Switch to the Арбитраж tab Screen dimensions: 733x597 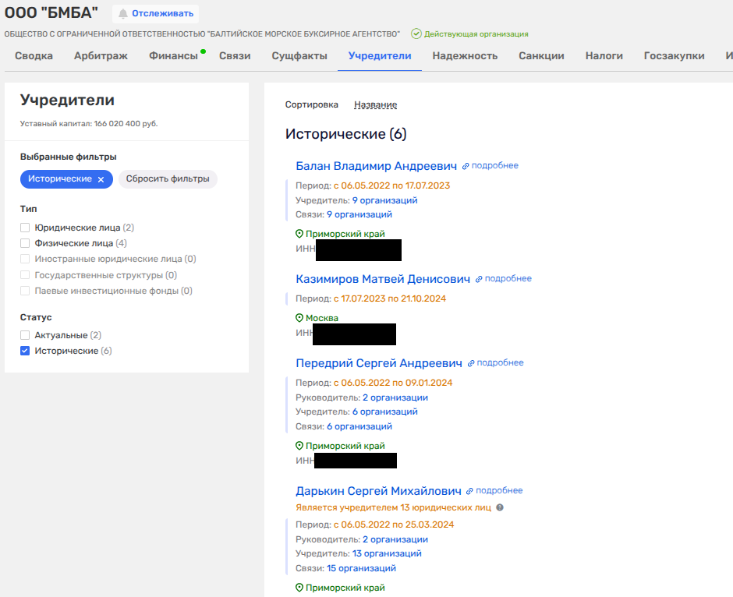pos(101,55)
